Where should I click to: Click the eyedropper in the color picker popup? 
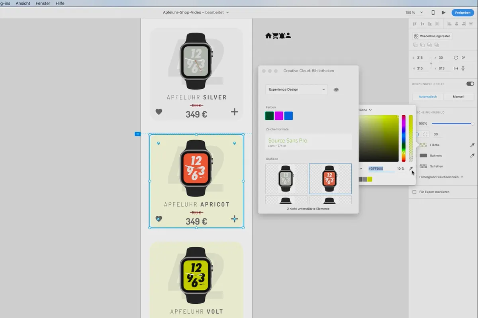[x=411, y=169]
